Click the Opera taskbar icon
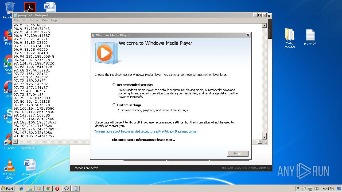Viewport: 342px width, 192px height. pos(57,189)
